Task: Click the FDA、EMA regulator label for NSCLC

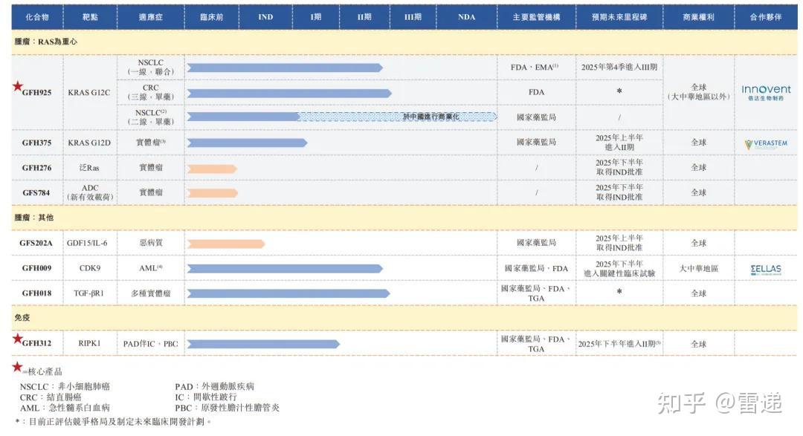Action: coord(535,67)
